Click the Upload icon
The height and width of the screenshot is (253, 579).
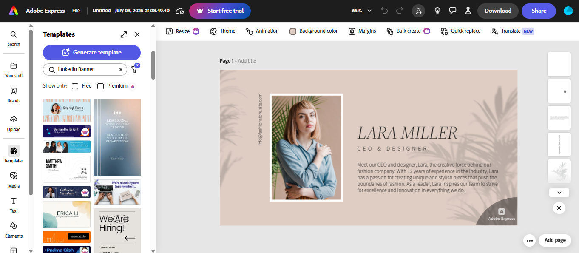coord(14,123)
